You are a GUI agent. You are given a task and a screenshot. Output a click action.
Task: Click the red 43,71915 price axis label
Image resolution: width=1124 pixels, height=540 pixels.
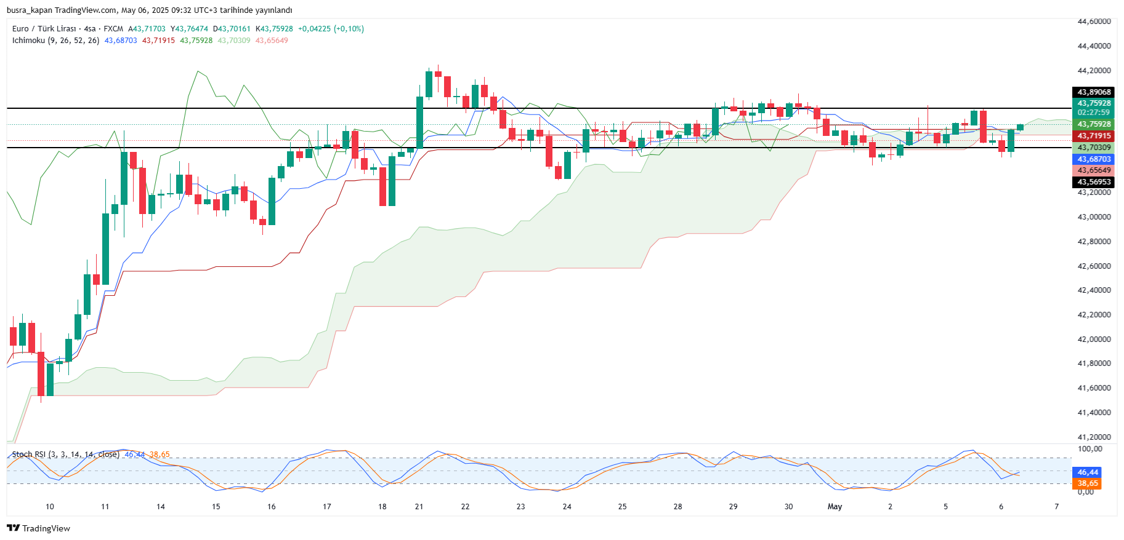[x=1094, y=136]
